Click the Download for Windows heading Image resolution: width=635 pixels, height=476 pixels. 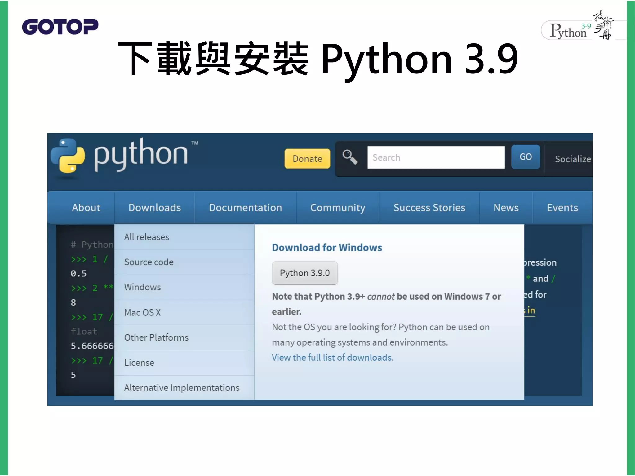327,248
